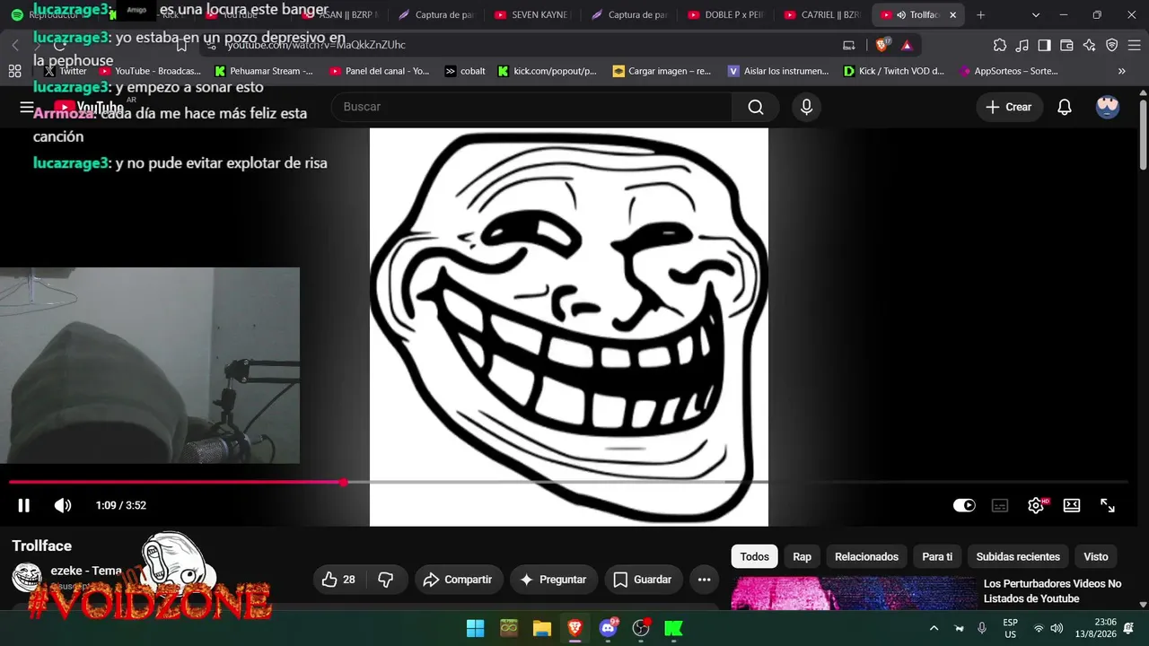Show hidden system tray icons

pyautogui.click(x=934, y=628)
